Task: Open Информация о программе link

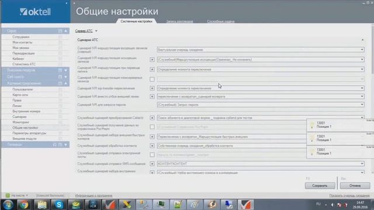Action: pyautogui.click(x=93, y=195)
